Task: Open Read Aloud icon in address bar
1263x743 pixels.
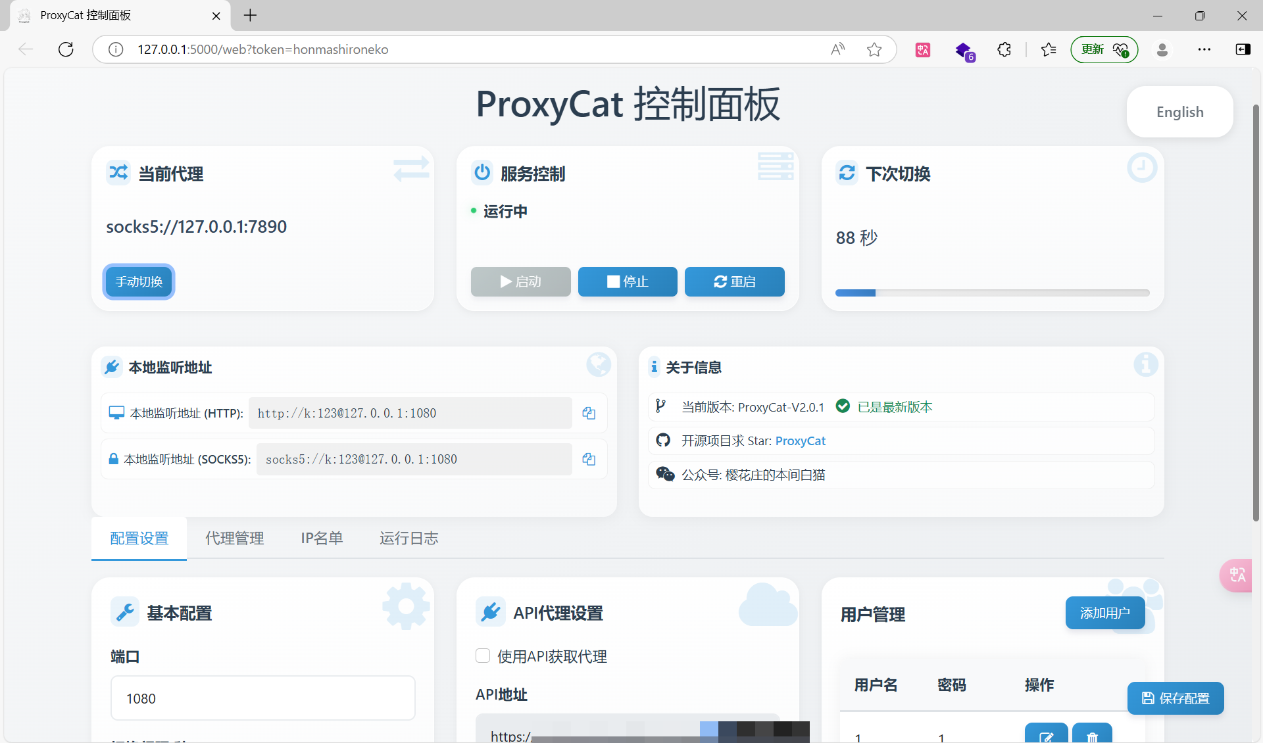Action: pos(837,49)
